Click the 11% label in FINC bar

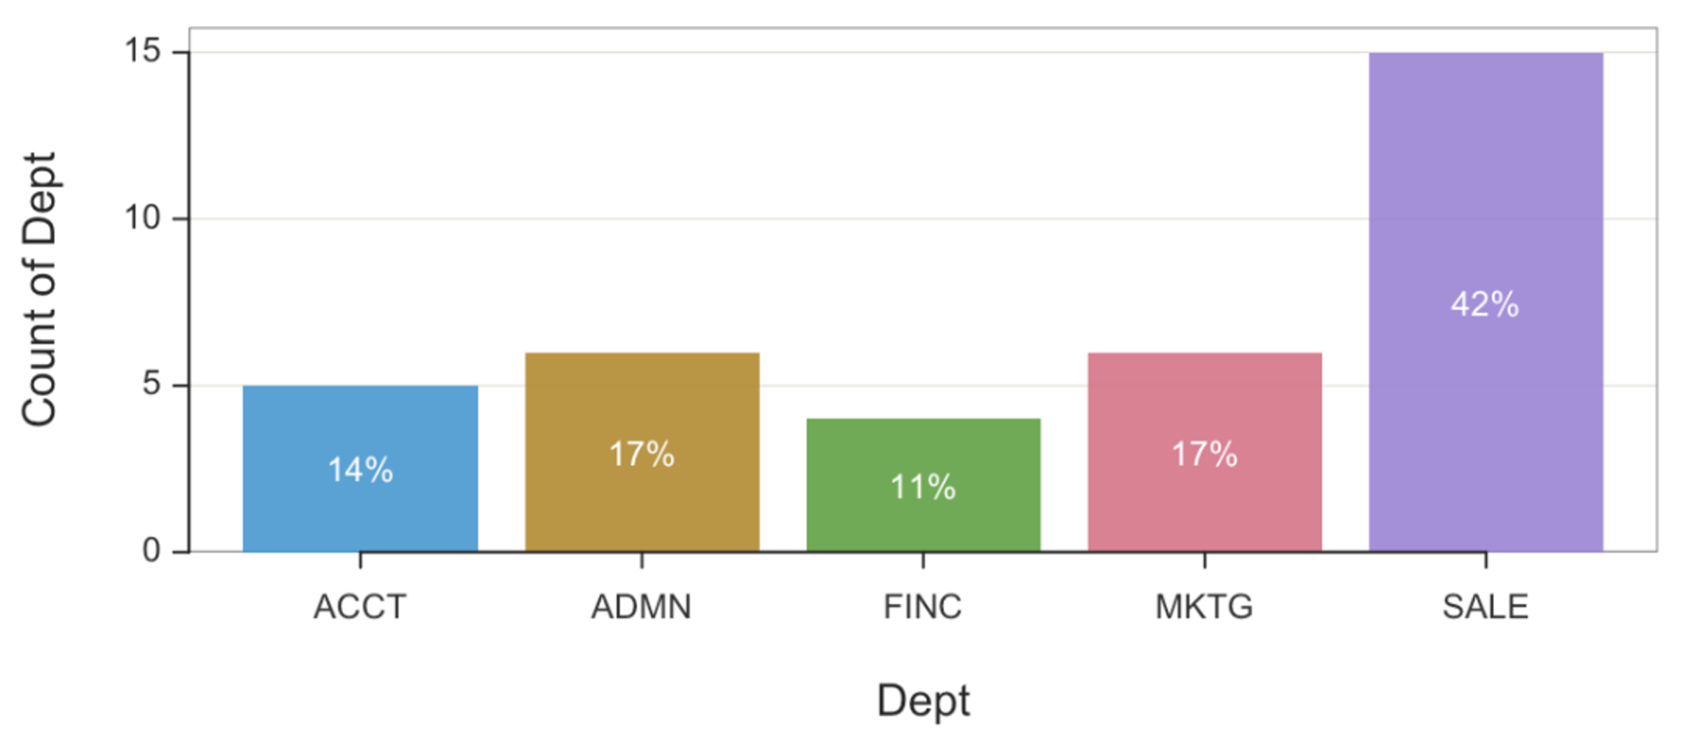[923, 487]
